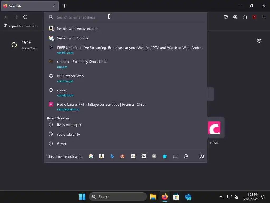This screenshot has width=270, height=203.
Task: Open Windows Start menu
Action: [82, 197]
